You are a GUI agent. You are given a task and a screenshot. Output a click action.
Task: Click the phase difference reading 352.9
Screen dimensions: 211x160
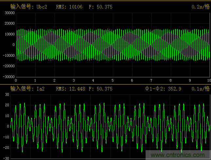tap(175, 89)
